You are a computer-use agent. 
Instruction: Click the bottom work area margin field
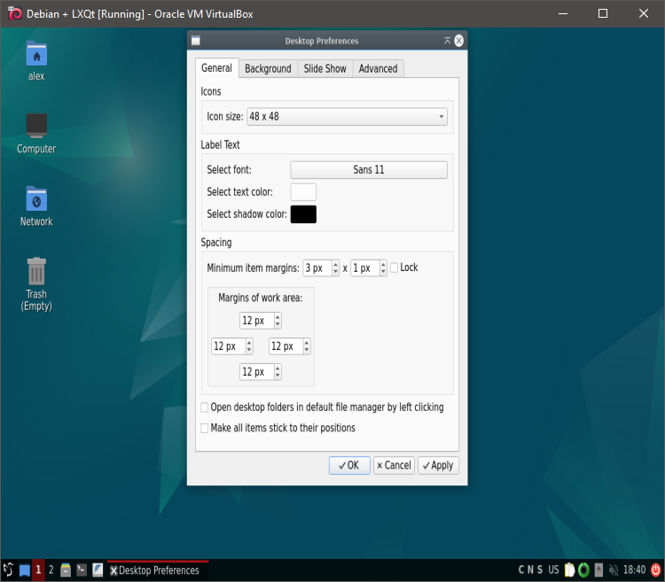(x=257, y=372)
